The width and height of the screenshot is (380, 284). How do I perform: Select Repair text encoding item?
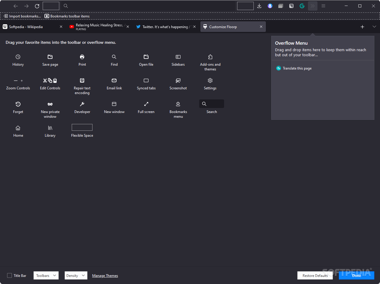[x=82, y=86]
